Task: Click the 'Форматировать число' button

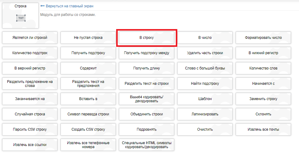Action: [x=263, y=38]
